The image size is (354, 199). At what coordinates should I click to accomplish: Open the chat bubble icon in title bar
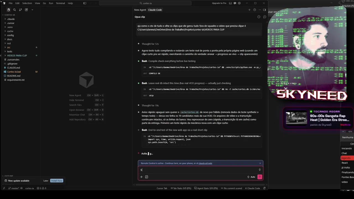(x=235, y=3)
